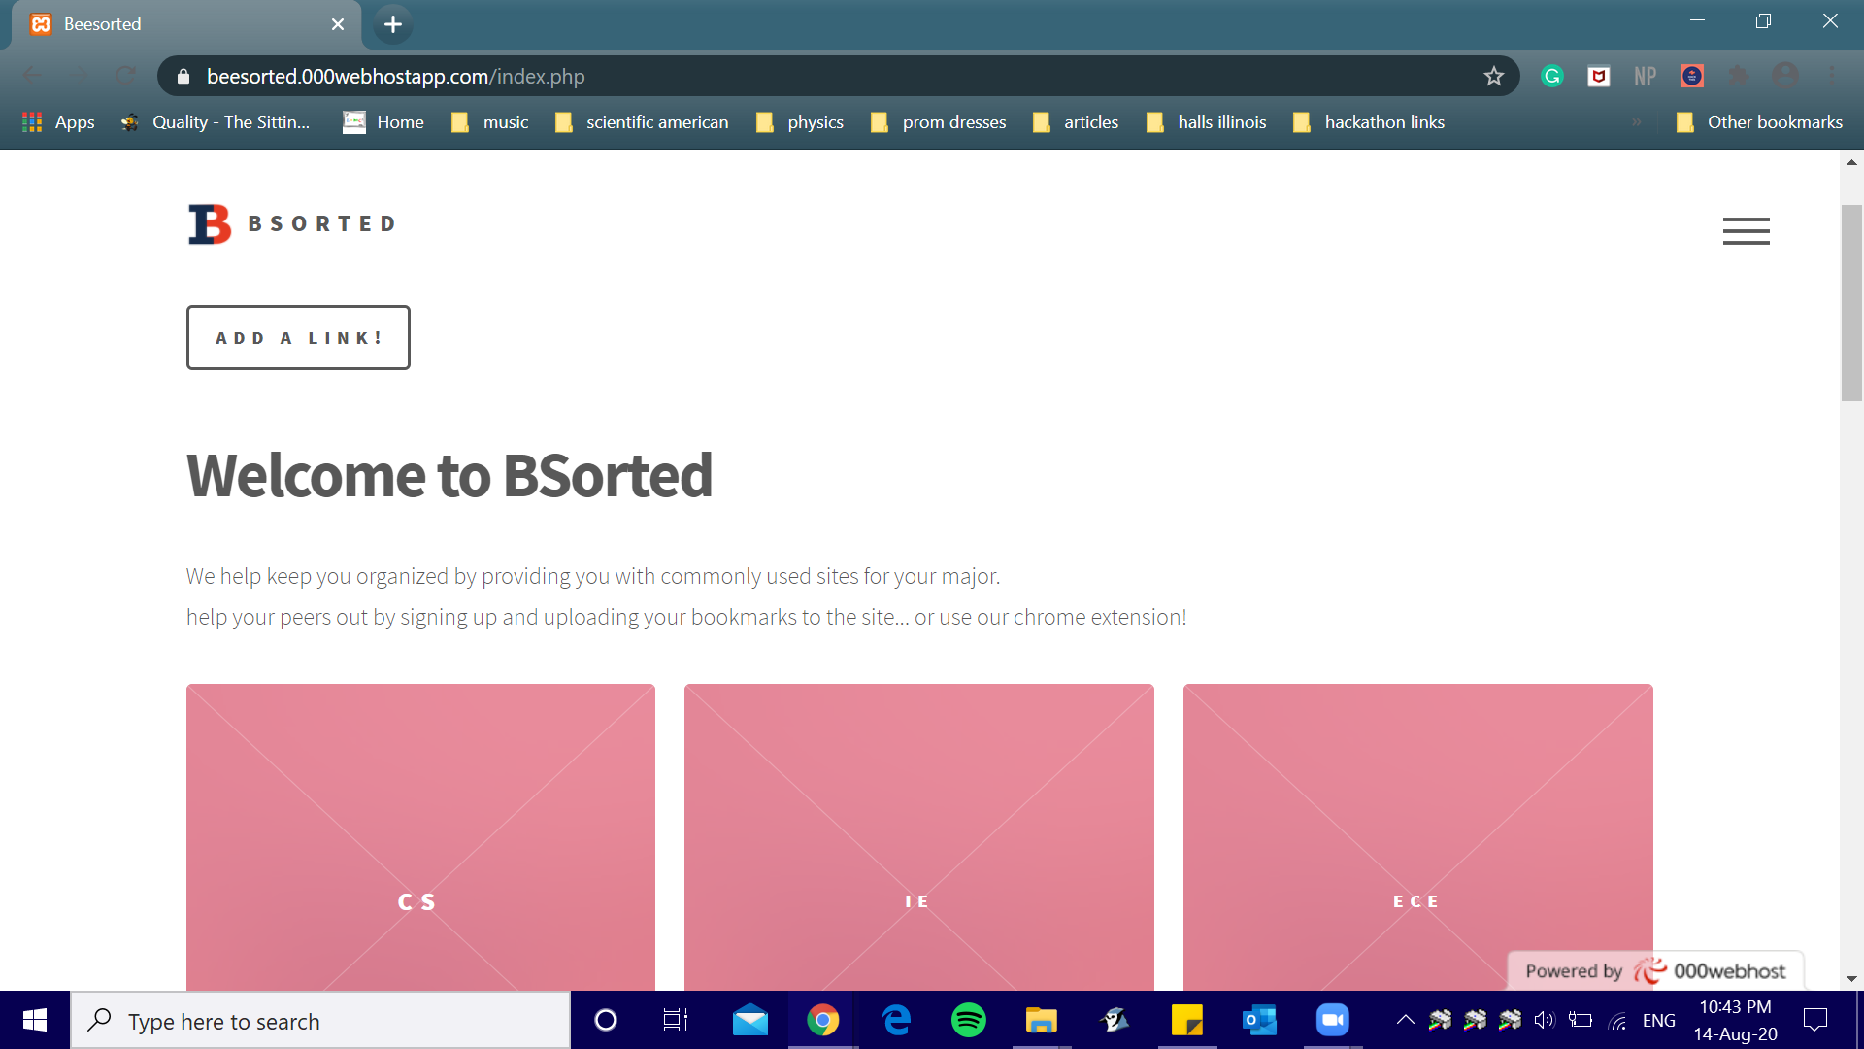
Task: Click the page vertical scrollbar thumb
Action: (x=1851, y=301)
